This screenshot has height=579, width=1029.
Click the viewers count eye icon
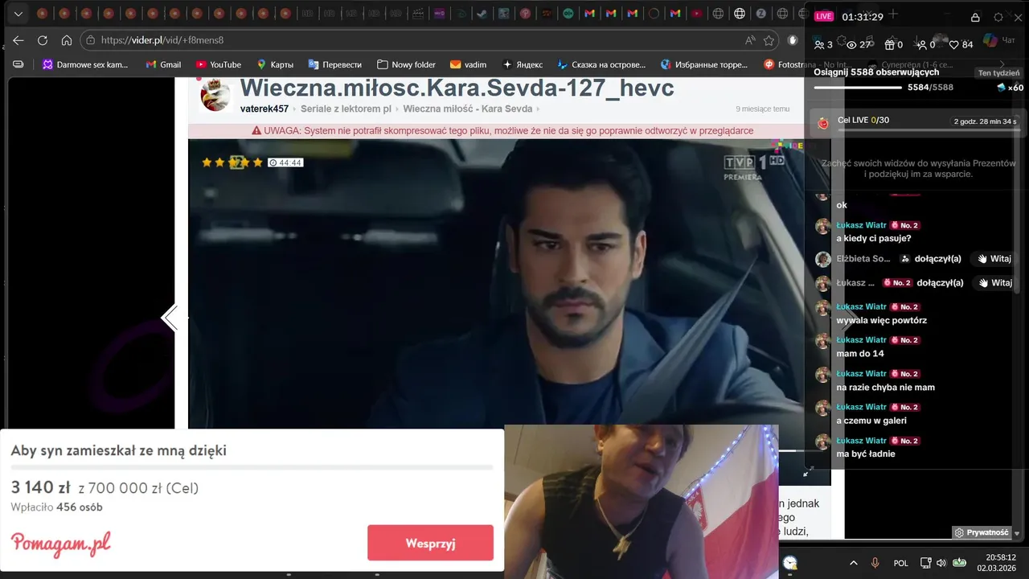(852, 45)
